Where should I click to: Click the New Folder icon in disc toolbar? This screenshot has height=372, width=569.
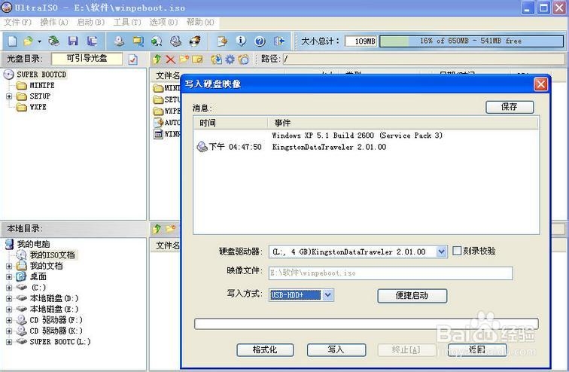[x=184, y=59]
